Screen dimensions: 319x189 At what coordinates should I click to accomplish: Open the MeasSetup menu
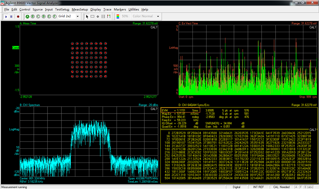point(80,10)
